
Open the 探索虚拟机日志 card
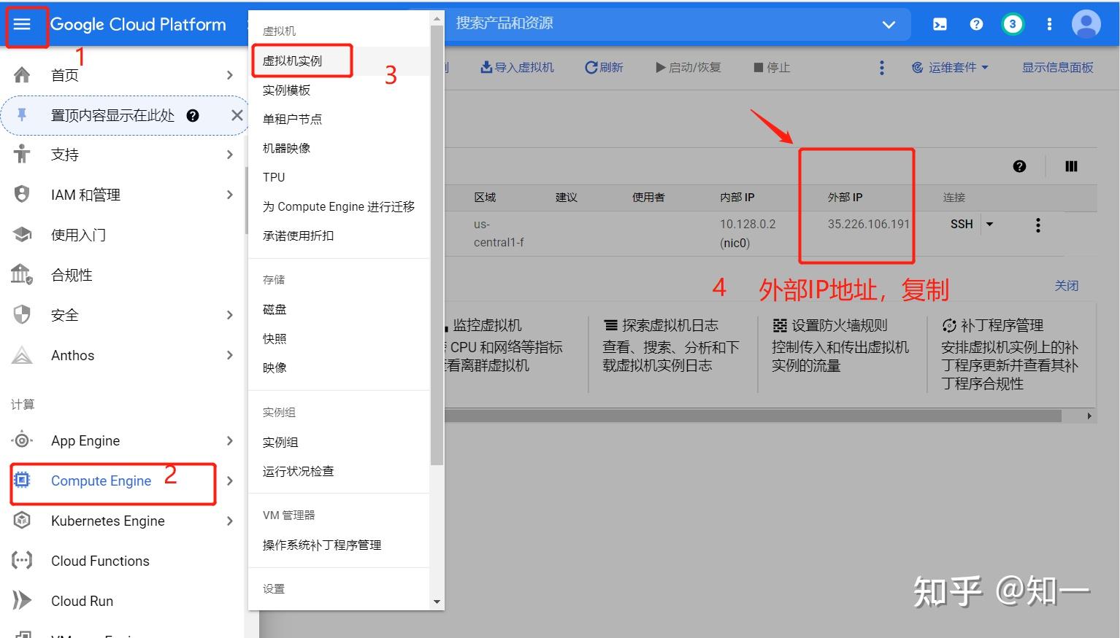pyautogui.click(x=671, y=346)
